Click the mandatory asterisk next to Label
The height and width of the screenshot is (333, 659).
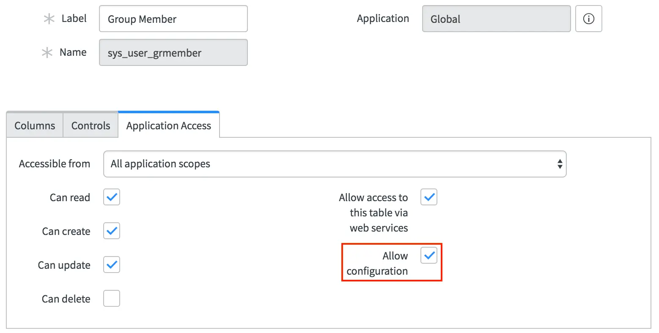tap(49, 19)
